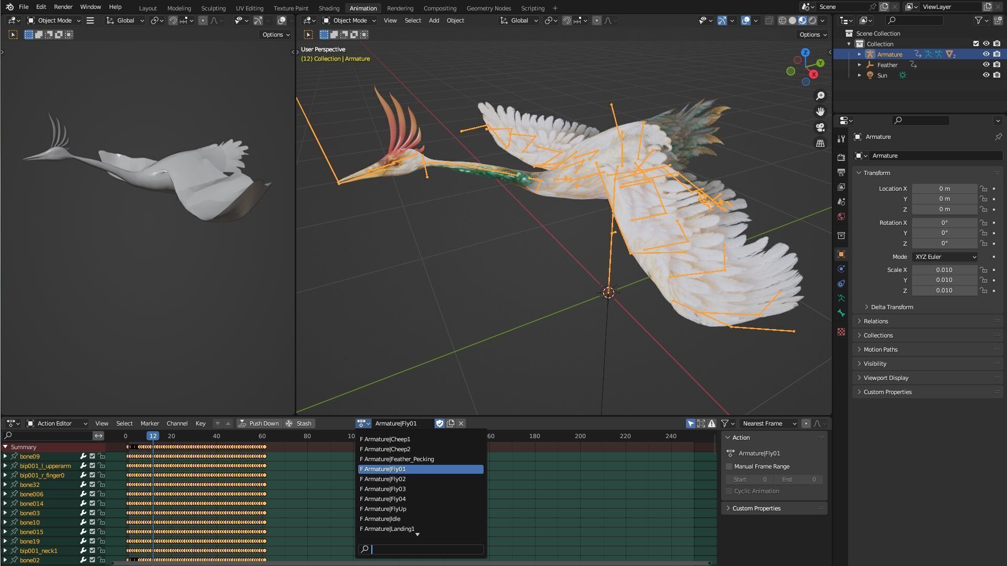Disable Armature in renders camera icon

(997, 55)
